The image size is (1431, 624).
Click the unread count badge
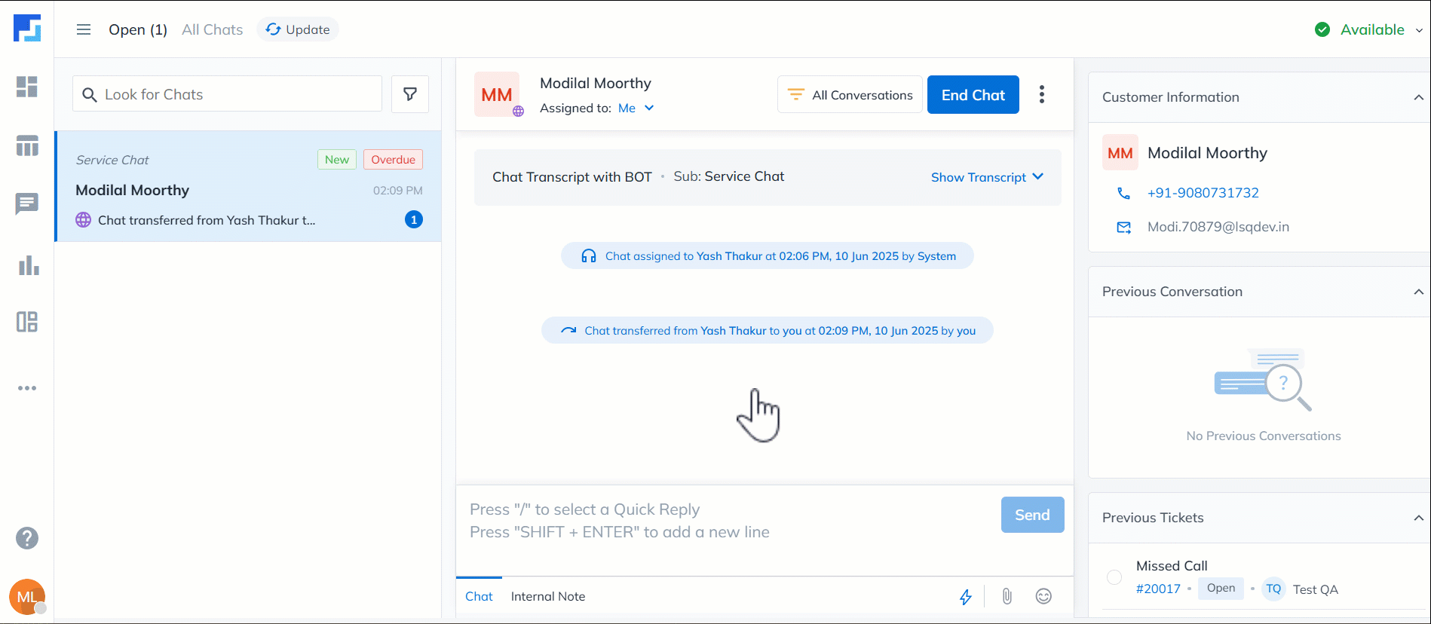(x=414, y=219)
